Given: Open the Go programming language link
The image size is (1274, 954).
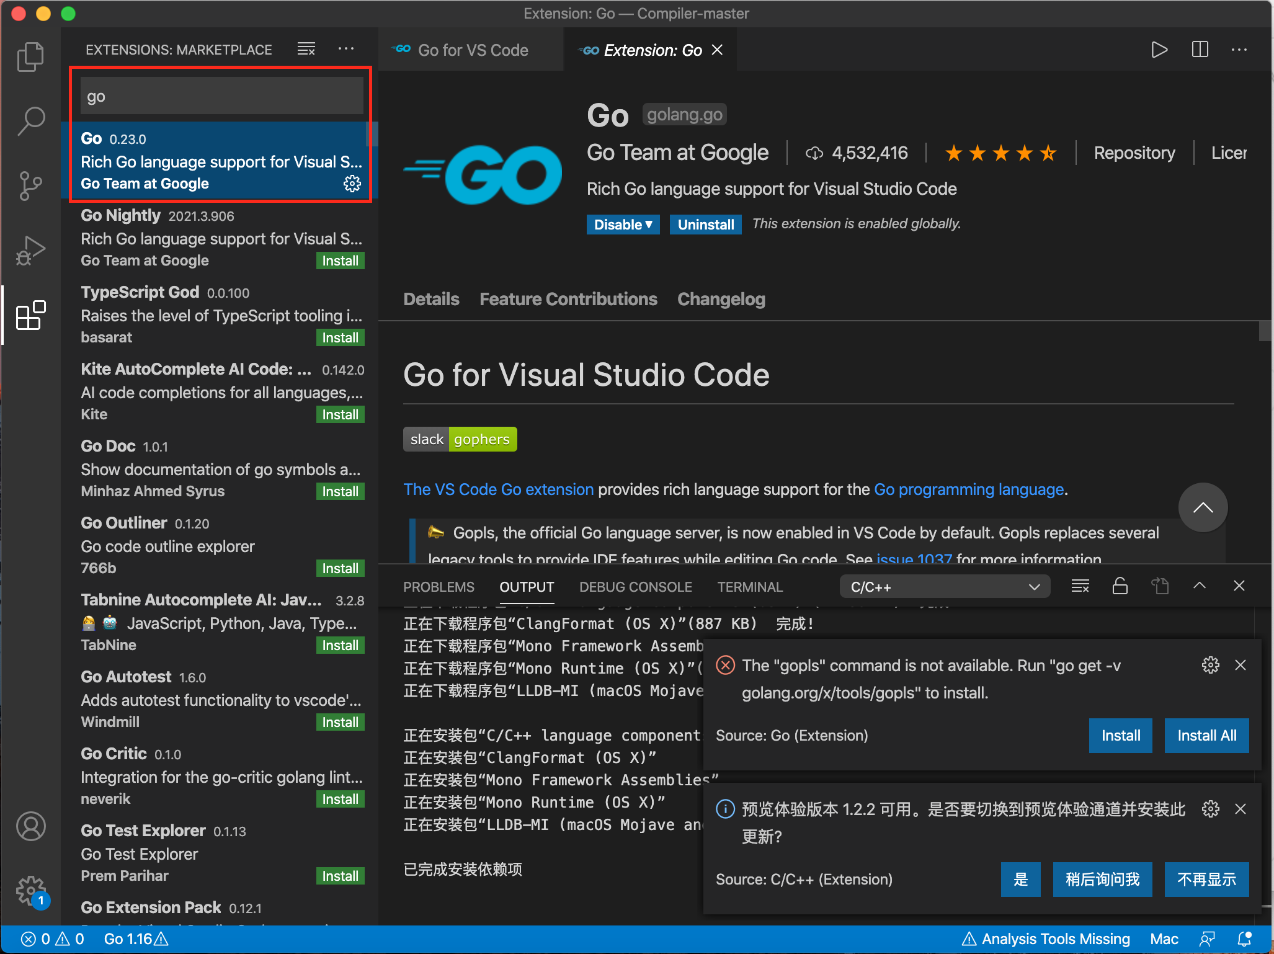Looking at the screenshot, I should 969,489.
